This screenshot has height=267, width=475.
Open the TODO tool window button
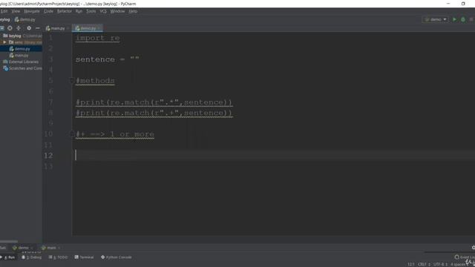click(x=58, y=257)
